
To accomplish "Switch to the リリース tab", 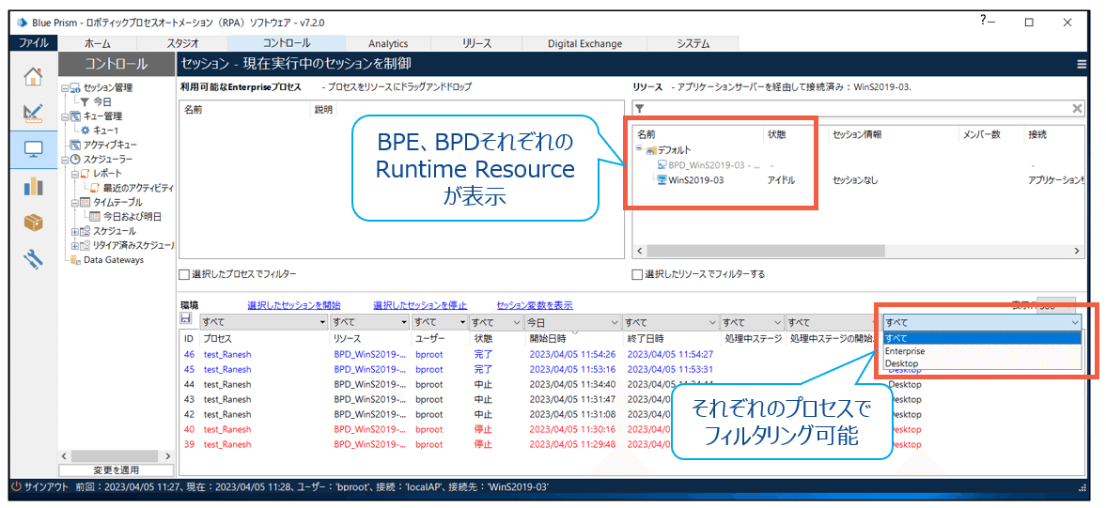I will coord(476,44).
